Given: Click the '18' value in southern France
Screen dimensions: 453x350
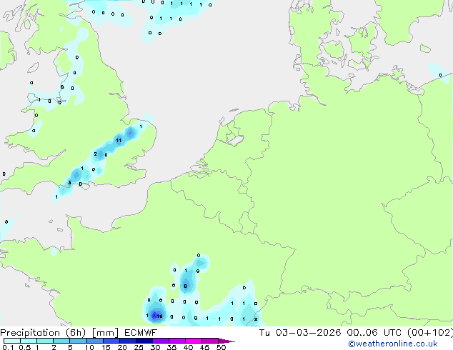Looking at the screenshot, I should (159, 316).
